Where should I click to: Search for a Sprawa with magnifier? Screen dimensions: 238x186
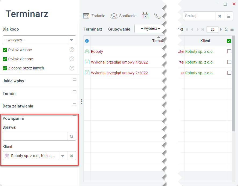coord(72,136)
